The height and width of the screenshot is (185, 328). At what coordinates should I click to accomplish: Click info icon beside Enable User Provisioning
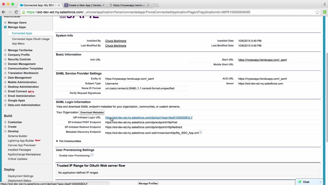pos(92,155)
